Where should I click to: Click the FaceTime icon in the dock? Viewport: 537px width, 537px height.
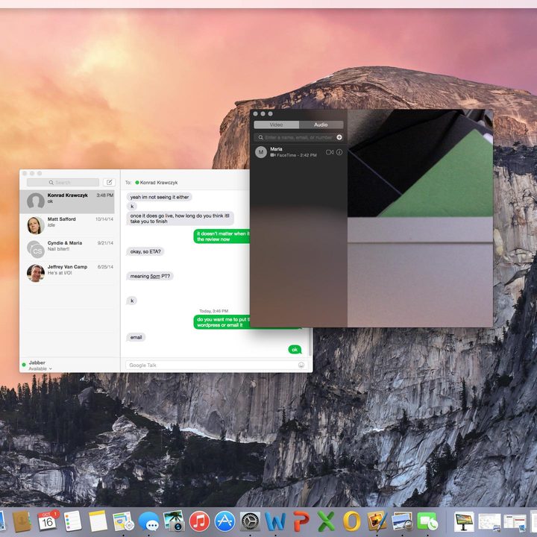tap(427, 521)
